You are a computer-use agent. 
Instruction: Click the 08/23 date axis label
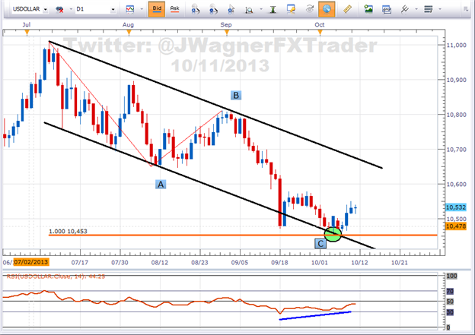(x=199, y=262)
